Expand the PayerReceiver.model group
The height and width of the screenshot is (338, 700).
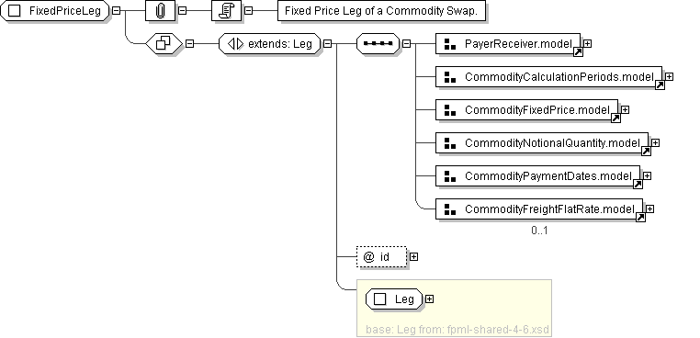588,44
